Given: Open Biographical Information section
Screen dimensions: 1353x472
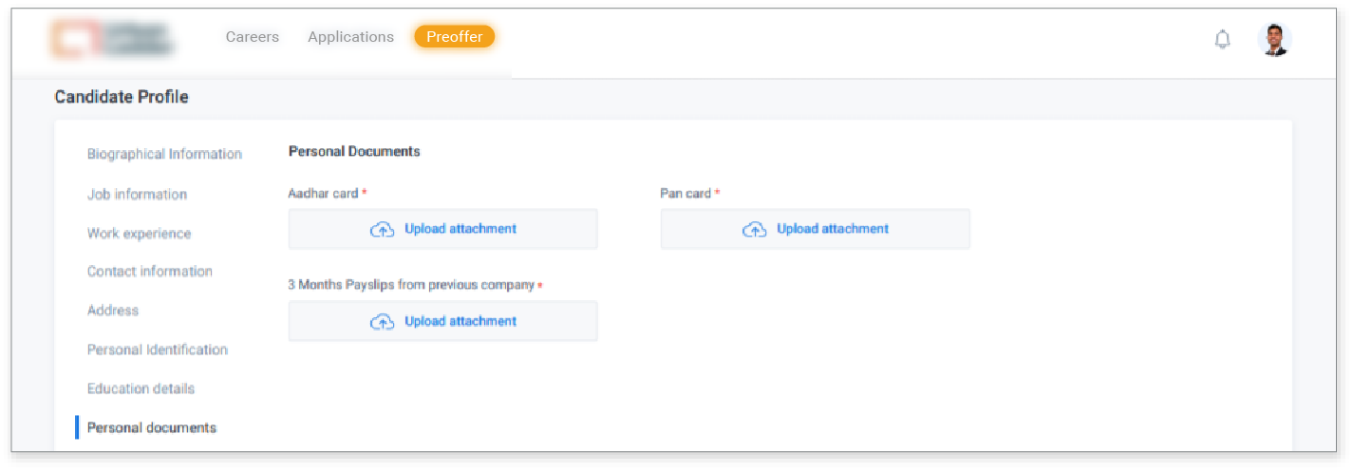Looking at the screenshot, I should click(164, 154).
